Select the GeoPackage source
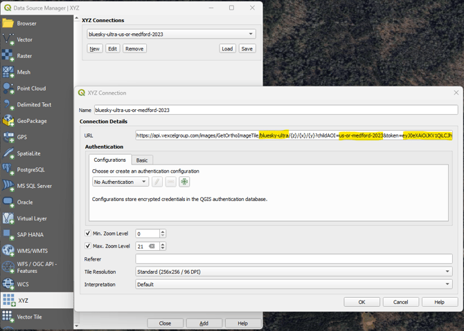The height and width of the screenshot is (331, 464). point(37,121)
